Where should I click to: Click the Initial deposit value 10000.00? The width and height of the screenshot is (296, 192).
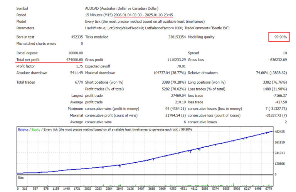(74, 53)
